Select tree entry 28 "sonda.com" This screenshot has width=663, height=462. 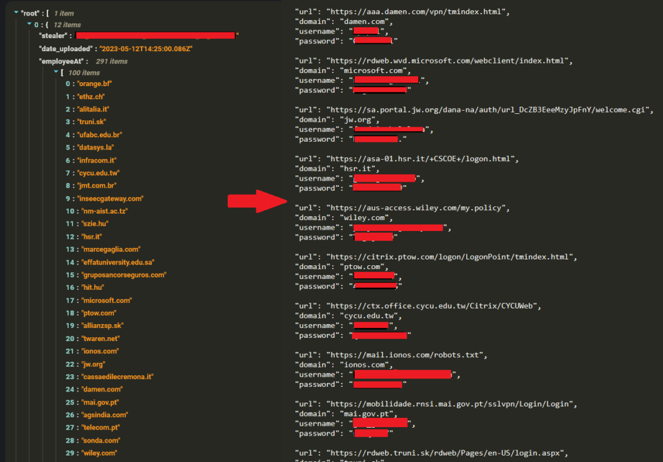[93, 441]
